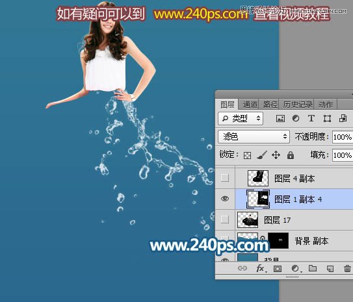The image size is (353, 302).
Task: Filter layers by smart object icon
Action: point(343,118)
